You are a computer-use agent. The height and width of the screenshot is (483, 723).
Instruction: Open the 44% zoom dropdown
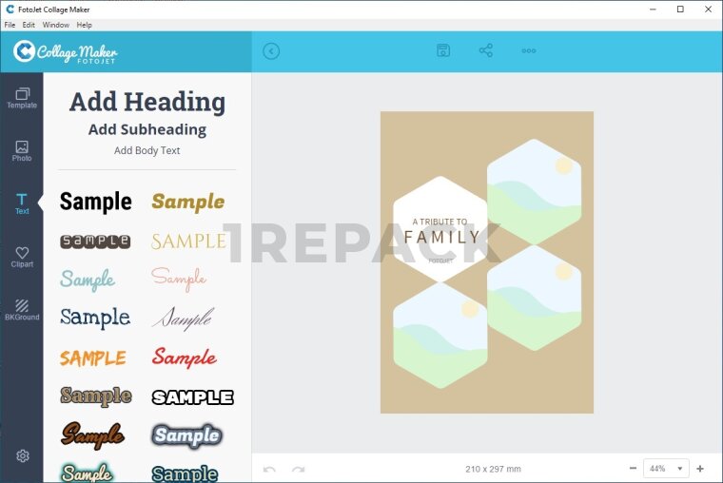[x=666, y=469]
